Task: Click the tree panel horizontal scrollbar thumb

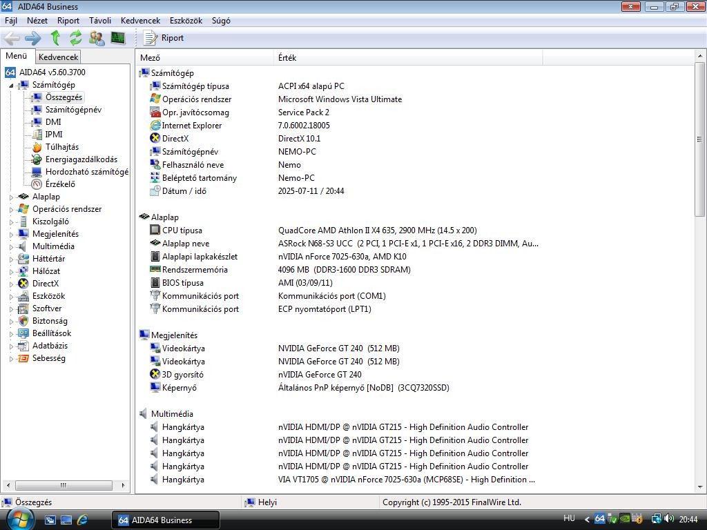Action: (x=64, y=485)
